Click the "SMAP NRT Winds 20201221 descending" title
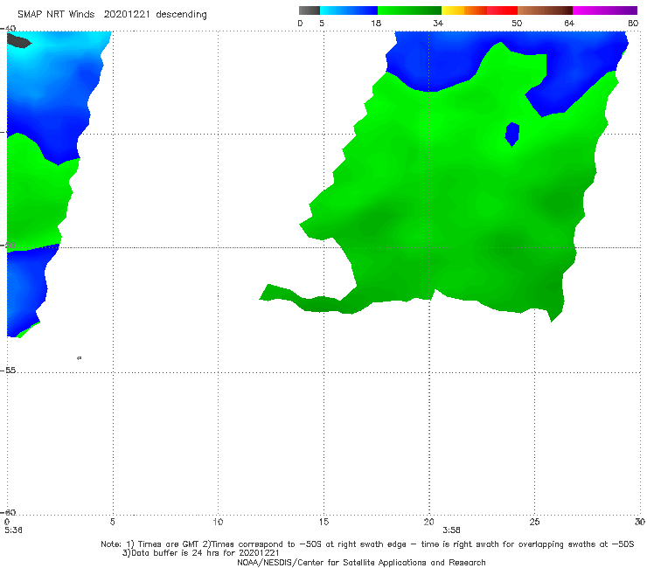The width and height of the screenshot is (647, 568). (x=112, y=14)
